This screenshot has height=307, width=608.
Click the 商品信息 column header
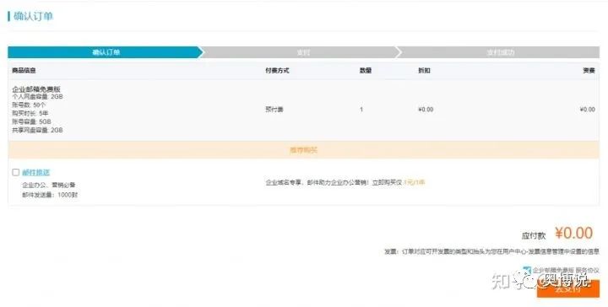(x=24, y=71)
